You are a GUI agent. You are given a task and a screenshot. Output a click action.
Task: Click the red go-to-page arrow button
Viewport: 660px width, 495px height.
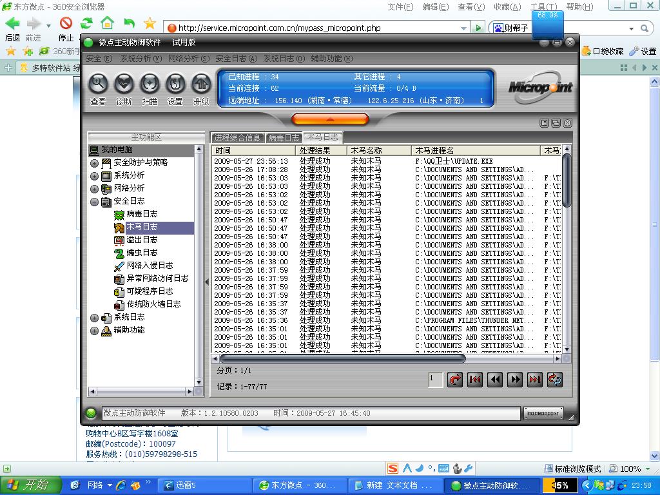(455, 380)
